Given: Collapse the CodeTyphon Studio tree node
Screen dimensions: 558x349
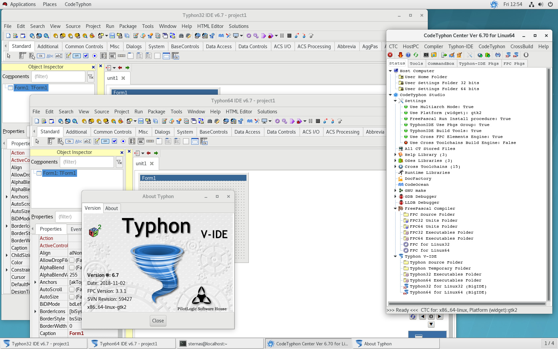Looking at the screenshot, I should (390, 95).
